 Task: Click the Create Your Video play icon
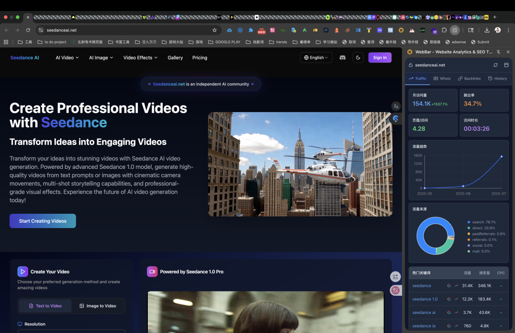[23, 271]
